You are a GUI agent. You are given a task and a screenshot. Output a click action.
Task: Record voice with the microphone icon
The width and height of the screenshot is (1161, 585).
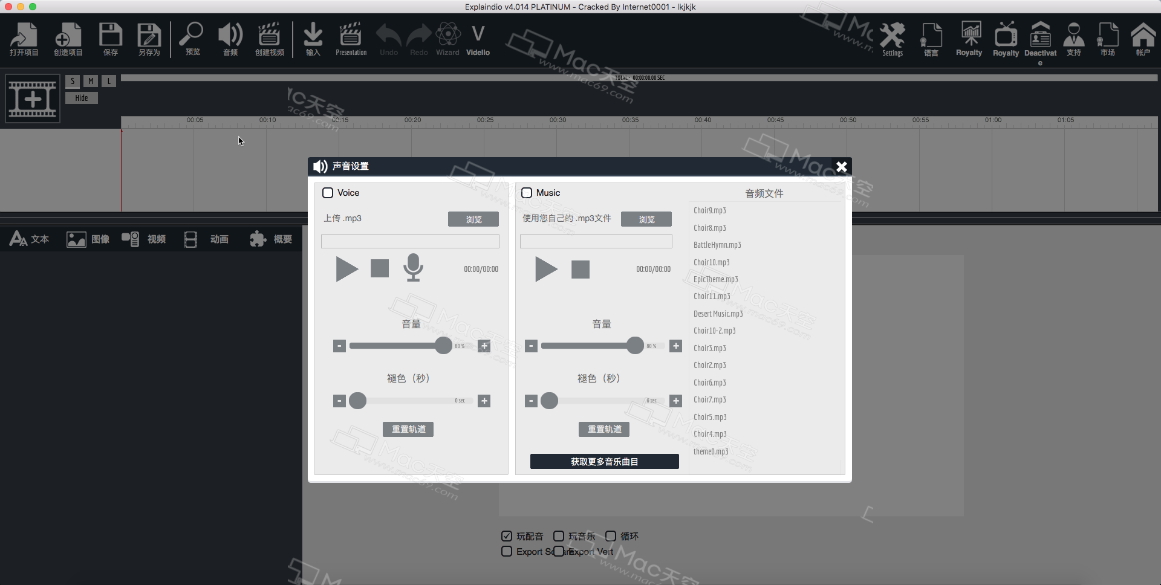(414, 268)
